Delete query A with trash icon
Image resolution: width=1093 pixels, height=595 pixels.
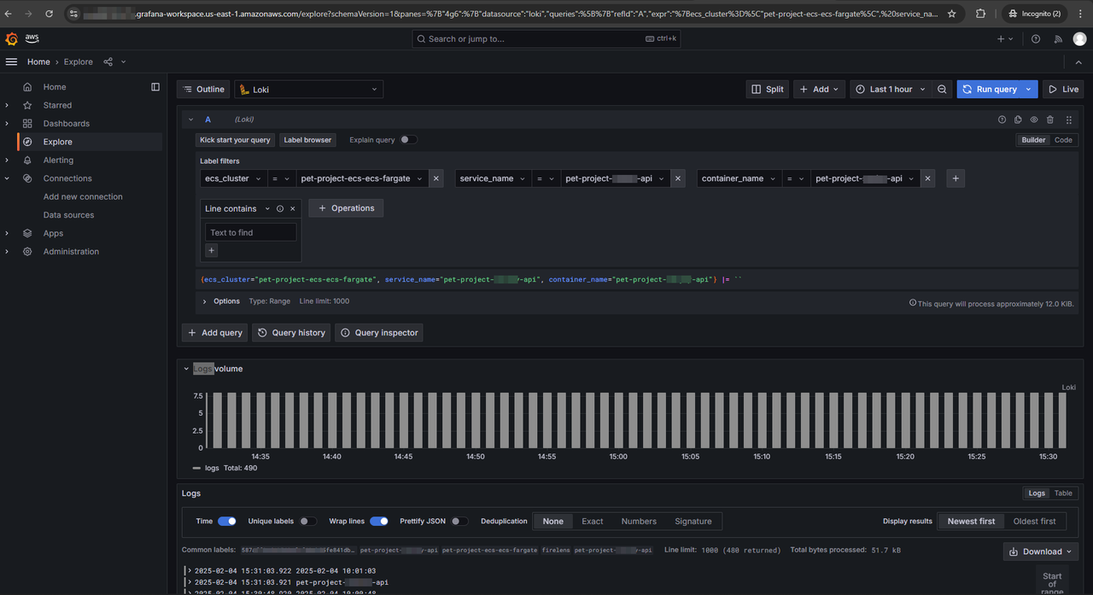tap(1050, 120)
